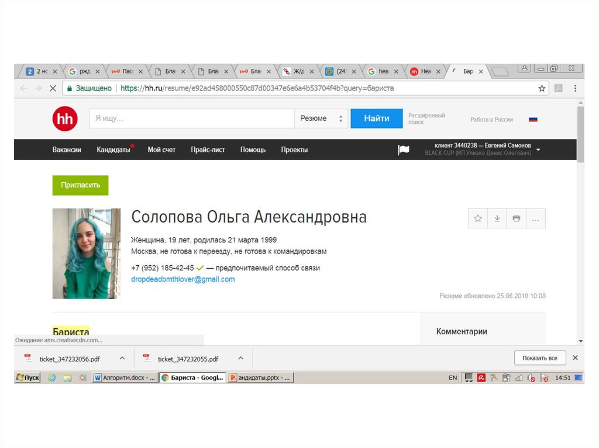Screen dimensions: 599x448
Task: Open the Вакансии menu item
Action: pyautogui.click(x=67, y=150)
